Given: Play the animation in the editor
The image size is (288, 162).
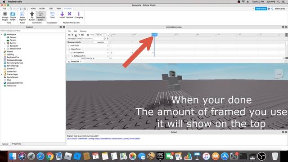Looking at the screenshot, I should pos(76,35).
